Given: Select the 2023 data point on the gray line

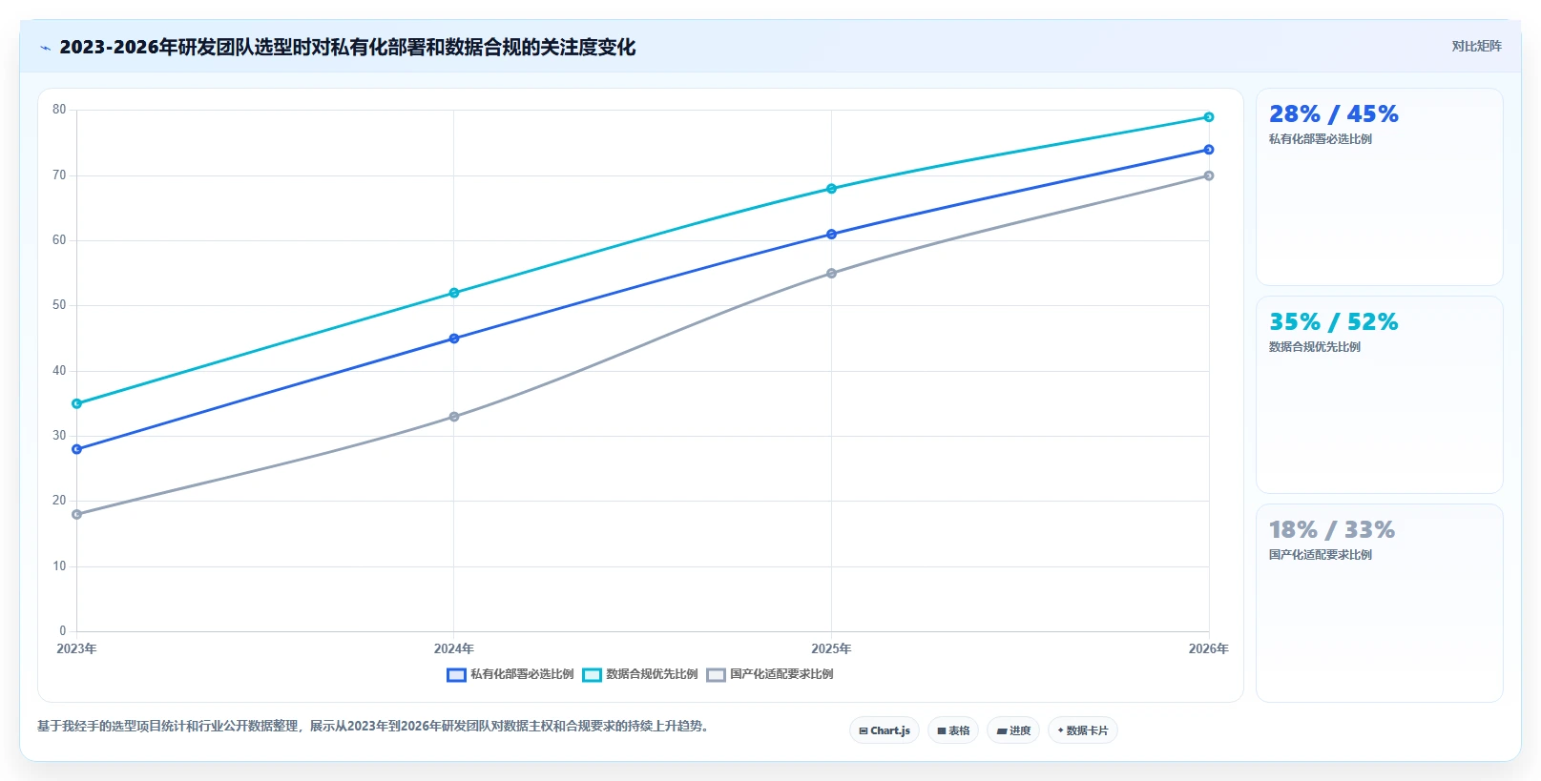Looking at the screenshot, I should pyautogui.click(x=77, y=514).
